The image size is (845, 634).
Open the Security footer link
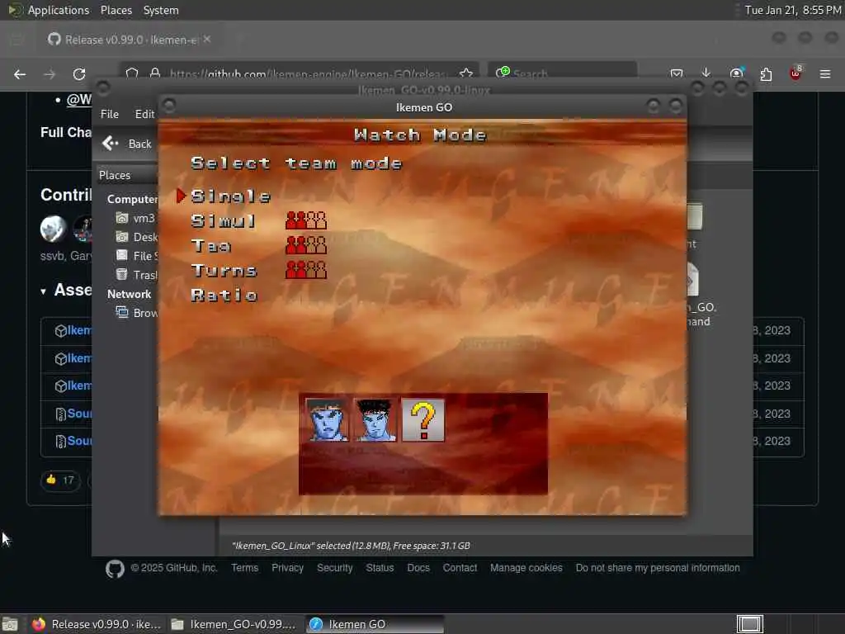pos(335,568)
